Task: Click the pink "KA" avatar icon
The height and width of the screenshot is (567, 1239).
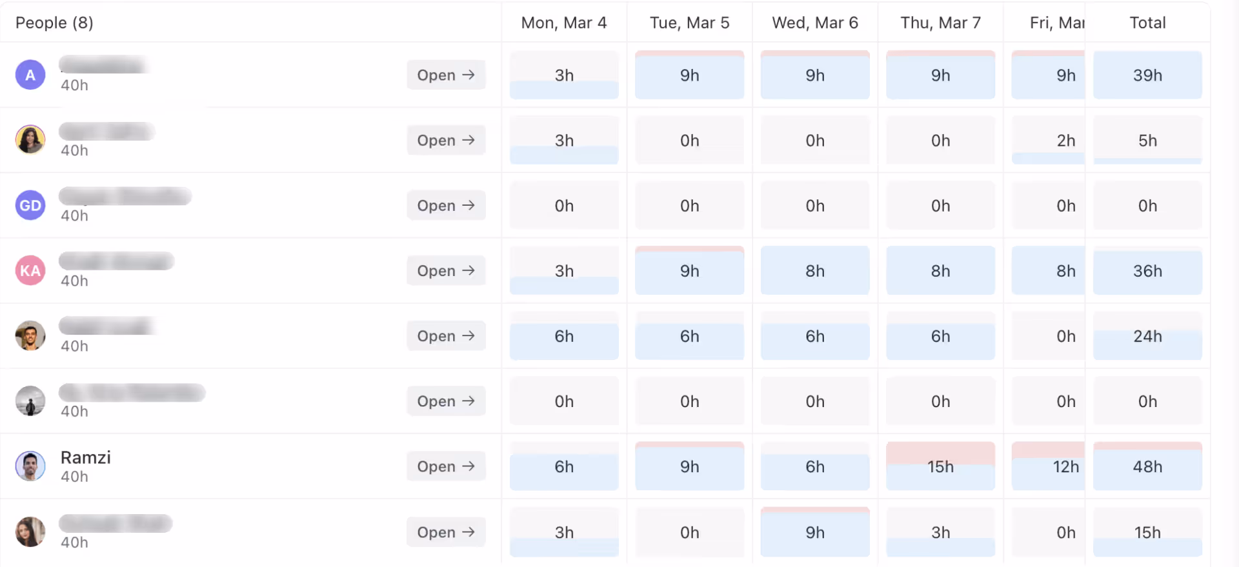Action: tap(30, 270)
